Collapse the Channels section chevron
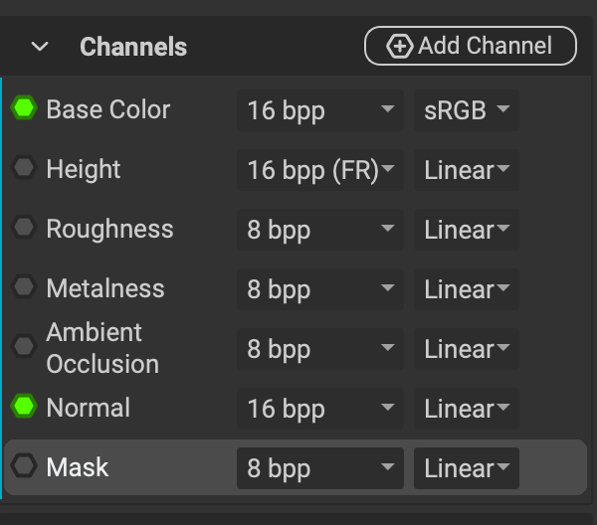597x525 pixels. (x=40, y=47)
